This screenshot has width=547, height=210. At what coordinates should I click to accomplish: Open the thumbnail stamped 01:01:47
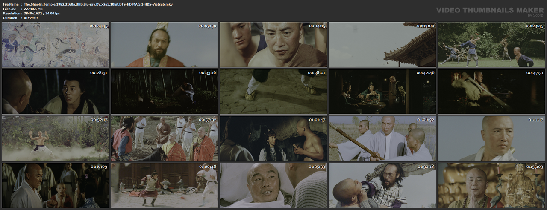click(x=273, y=138)
